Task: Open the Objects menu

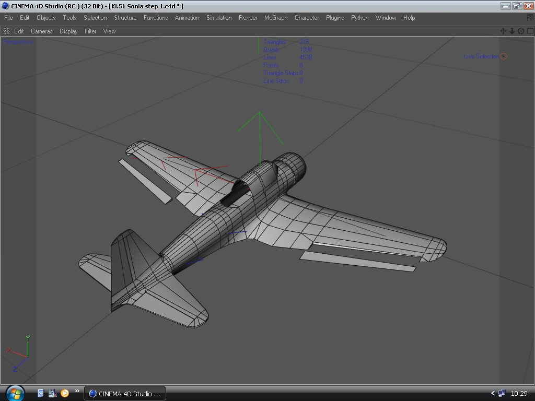Action: (46, 18)
